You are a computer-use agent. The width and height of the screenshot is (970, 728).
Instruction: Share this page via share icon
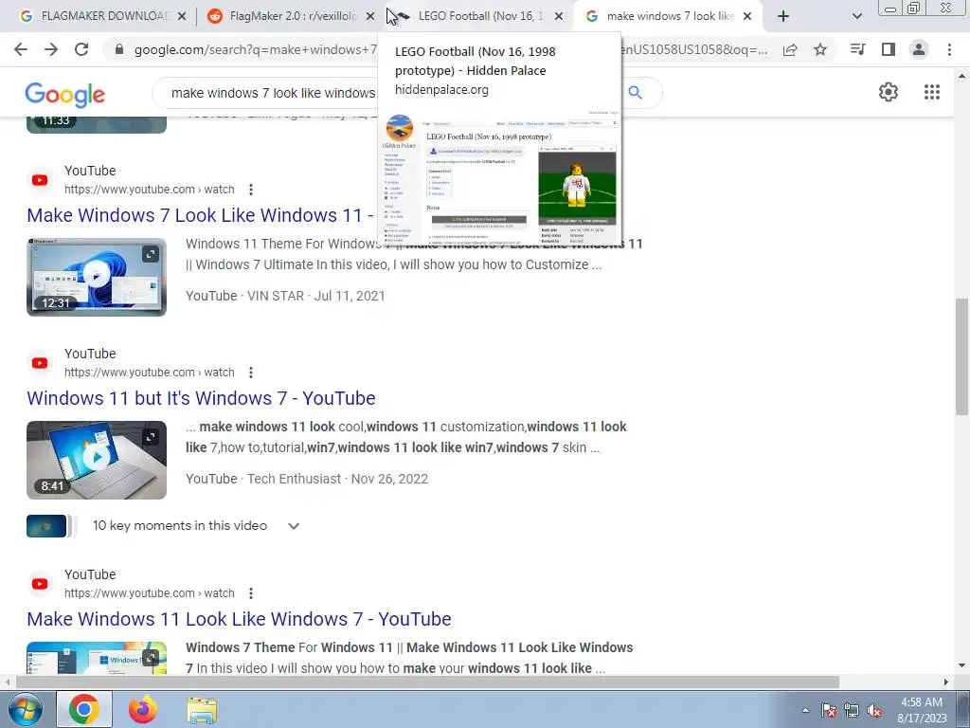[790, 49]
